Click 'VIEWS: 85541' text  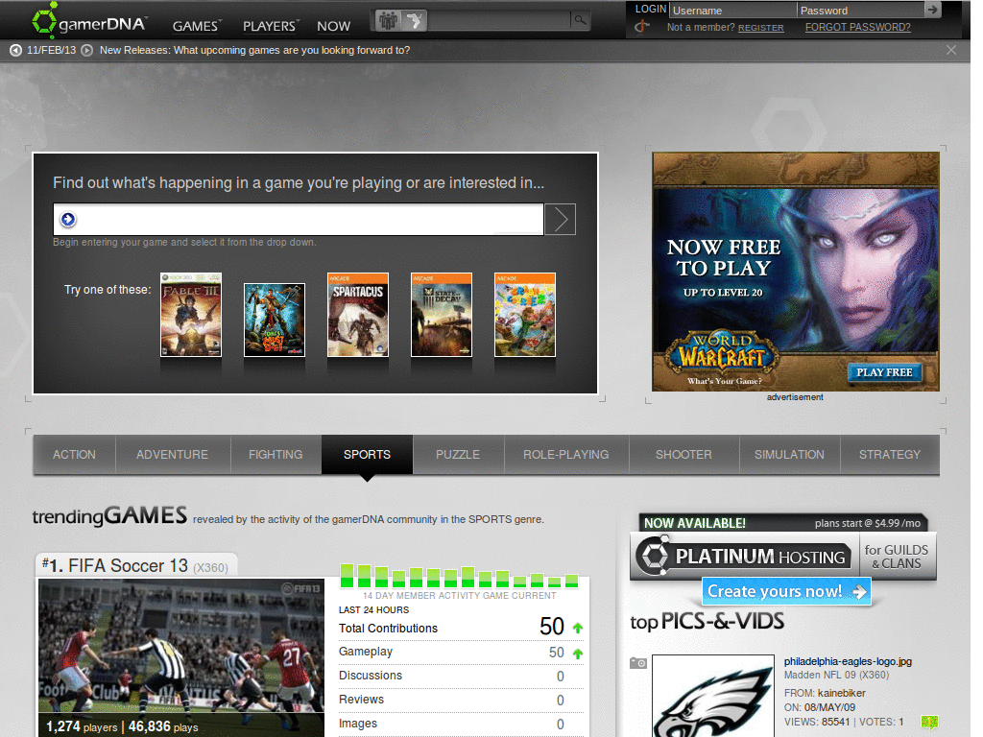tap(817, 722)
